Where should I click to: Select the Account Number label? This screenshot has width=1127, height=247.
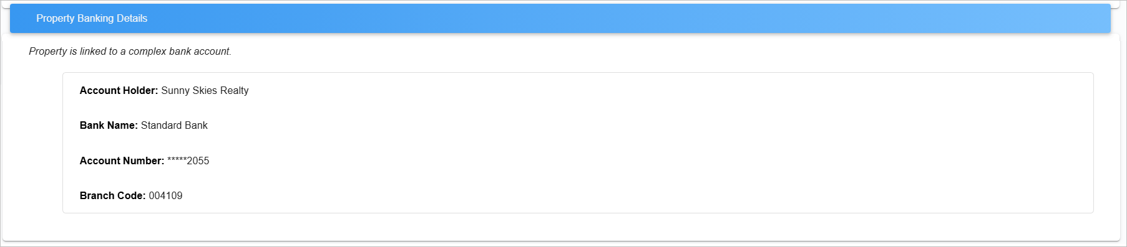tap(122, 161)
